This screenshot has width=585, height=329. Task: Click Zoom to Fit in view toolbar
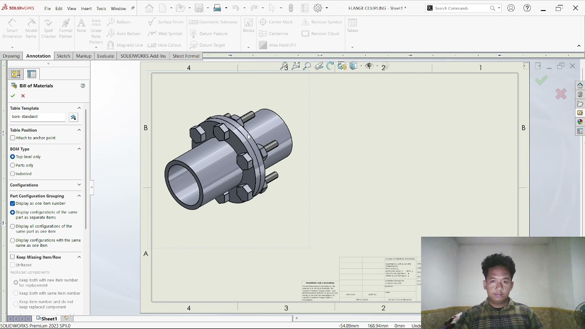pos(284,66)
